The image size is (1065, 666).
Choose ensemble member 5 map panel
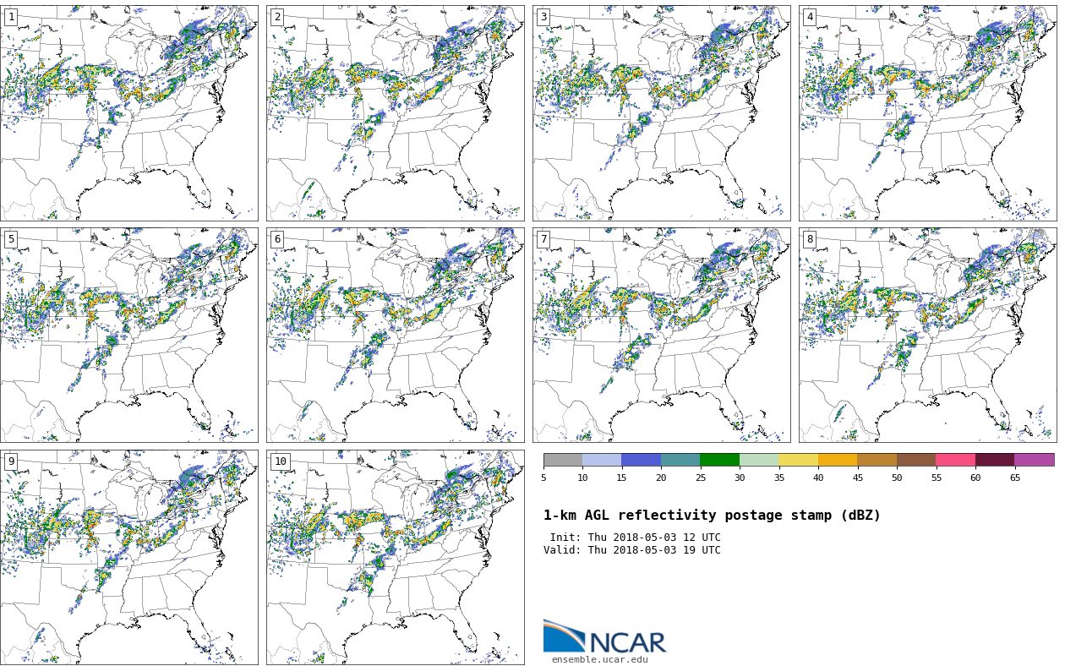point(129,335)
